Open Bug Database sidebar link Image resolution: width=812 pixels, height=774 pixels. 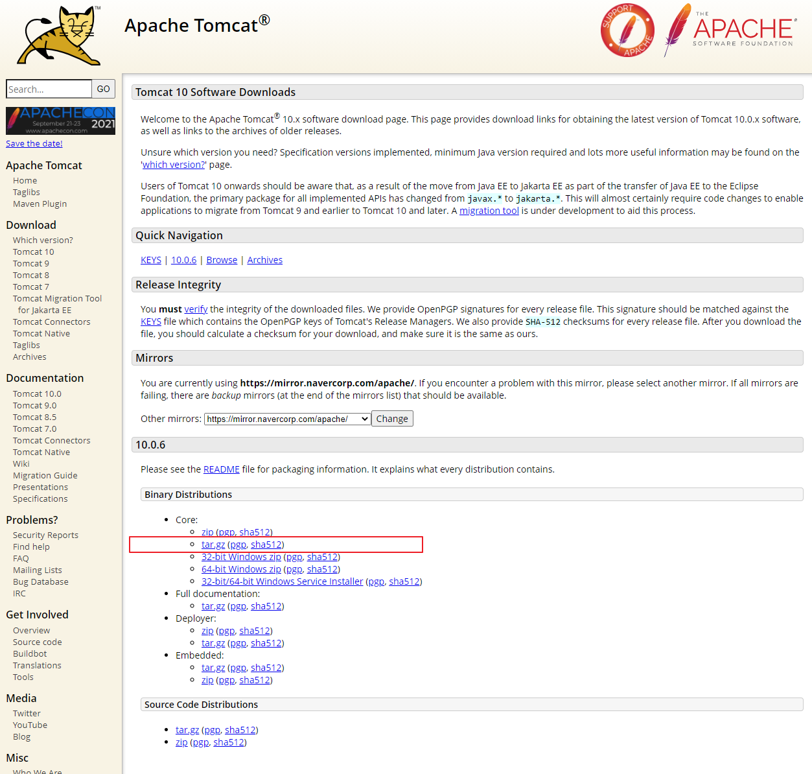[41, 581]
